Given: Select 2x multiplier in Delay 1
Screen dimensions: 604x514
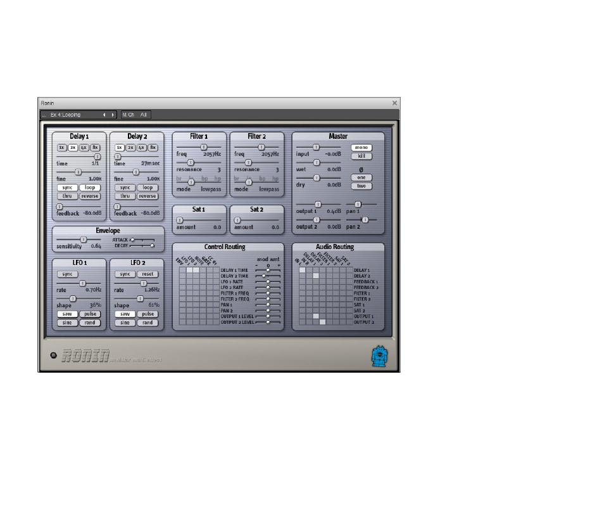Looking at the screenshot, I should (73, 147).
